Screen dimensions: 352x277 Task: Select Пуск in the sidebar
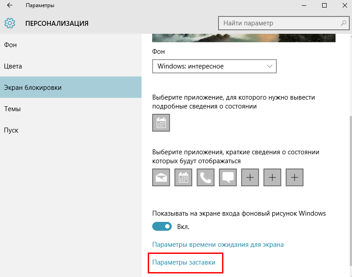pyautogui.click(x=71, y=130)
